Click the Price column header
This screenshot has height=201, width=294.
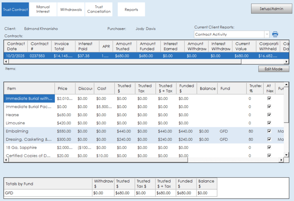tap(63, 89)
